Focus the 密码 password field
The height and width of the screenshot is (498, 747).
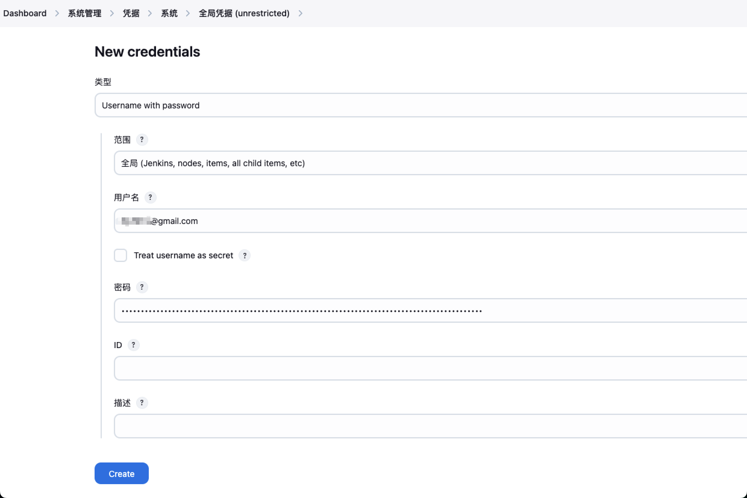pos(430,310)
